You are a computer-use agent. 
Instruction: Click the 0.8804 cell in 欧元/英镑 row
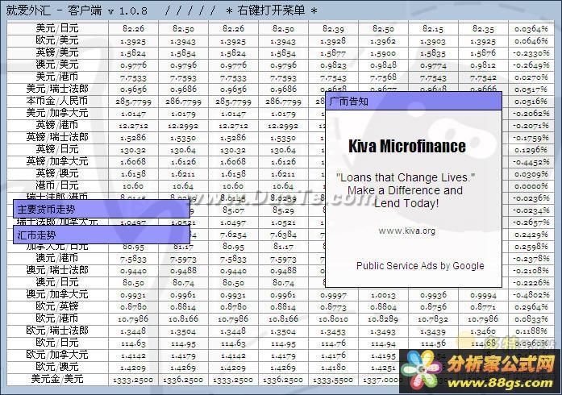[x=383, y=307]
